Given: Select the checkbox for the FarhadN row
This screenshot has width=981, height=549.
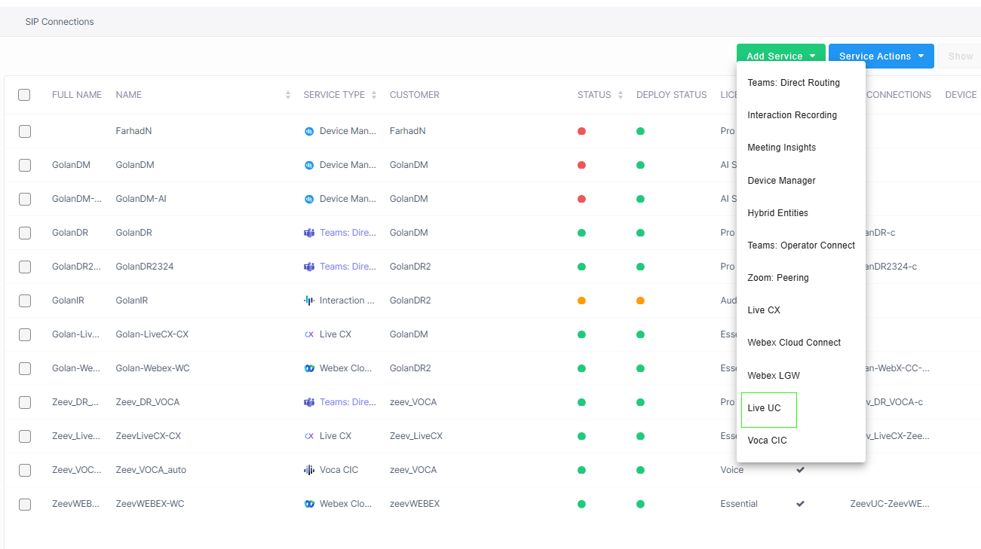Looking at the screenshot, I should pyautogui.click(x=25, y=131).
